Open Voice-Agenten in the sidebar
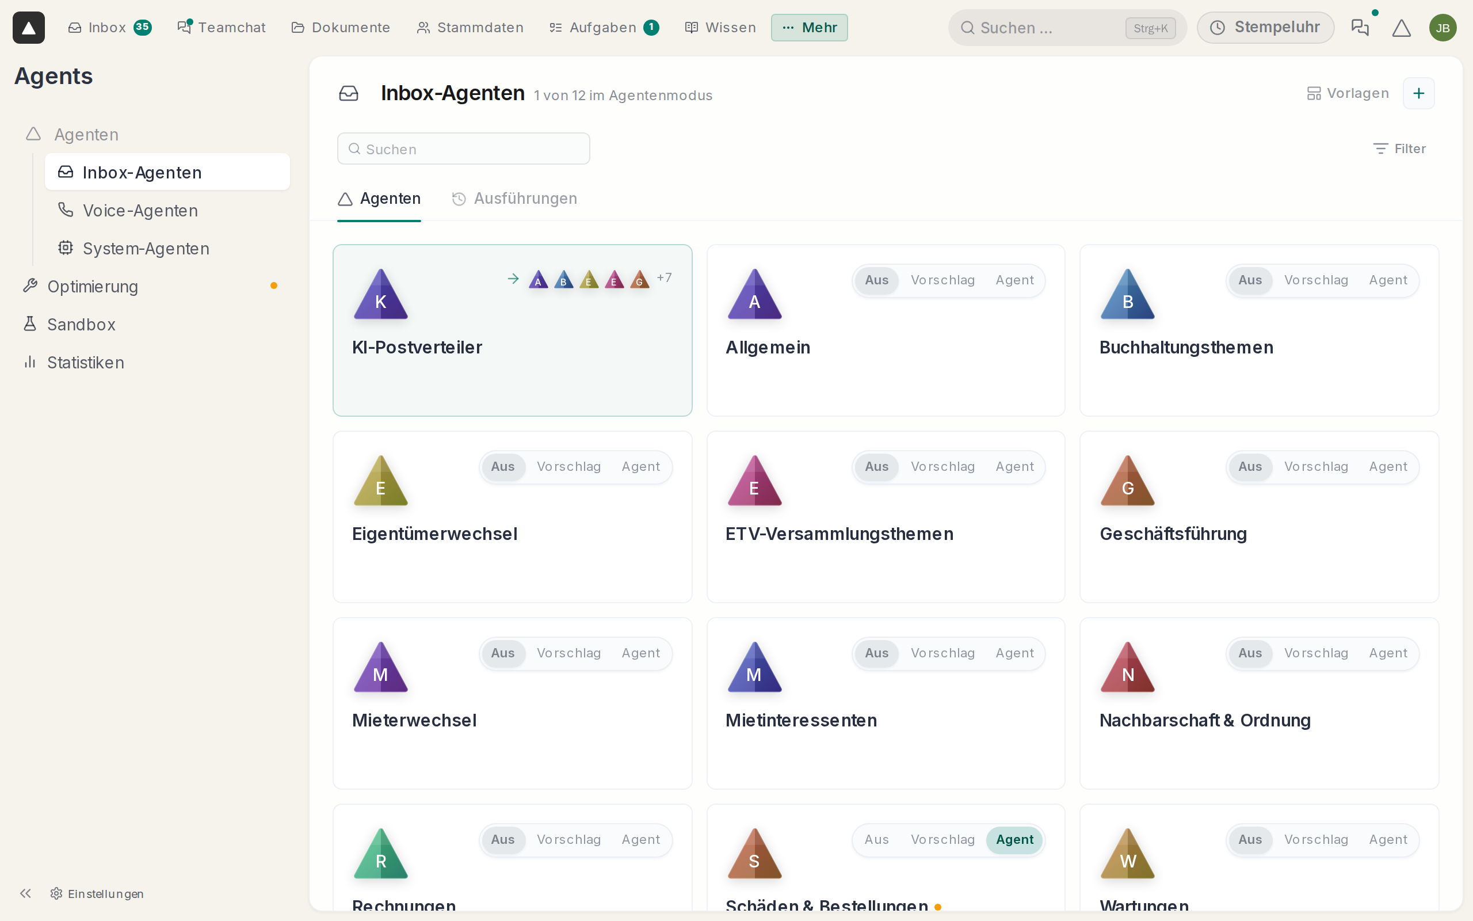This screenshot has width=1473, height=921. click(167, 210)
